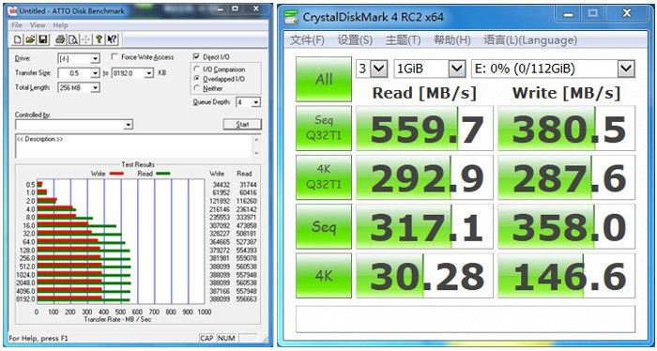657x351 pixels.
Task: Click the context help arrow-question icon
Action: (112, 39)
